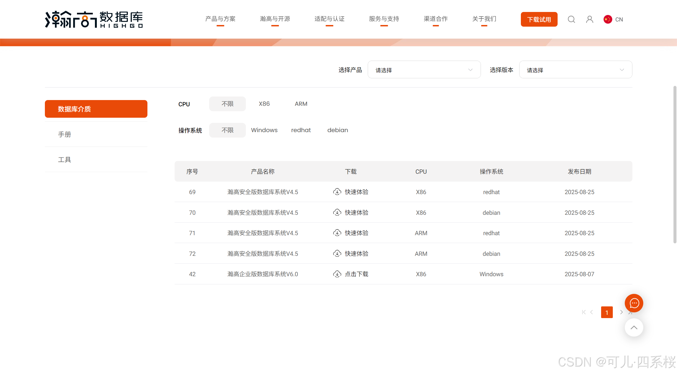The image size is (677, 373).
Task: Click download icon for row 42
Action: pos(337,274)
